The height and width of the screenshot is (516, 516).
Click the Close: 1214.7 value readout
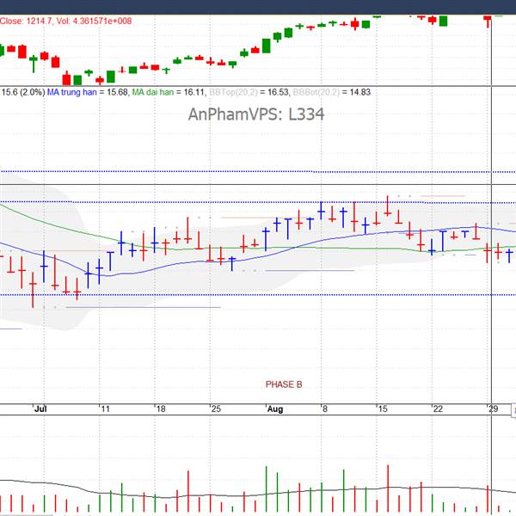pos(26,21)
